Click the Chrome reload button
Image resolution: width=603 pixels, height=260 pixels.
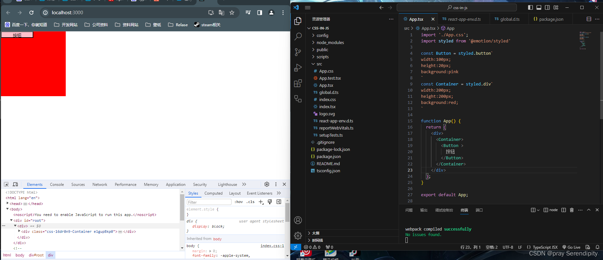[x=31, y=13]
